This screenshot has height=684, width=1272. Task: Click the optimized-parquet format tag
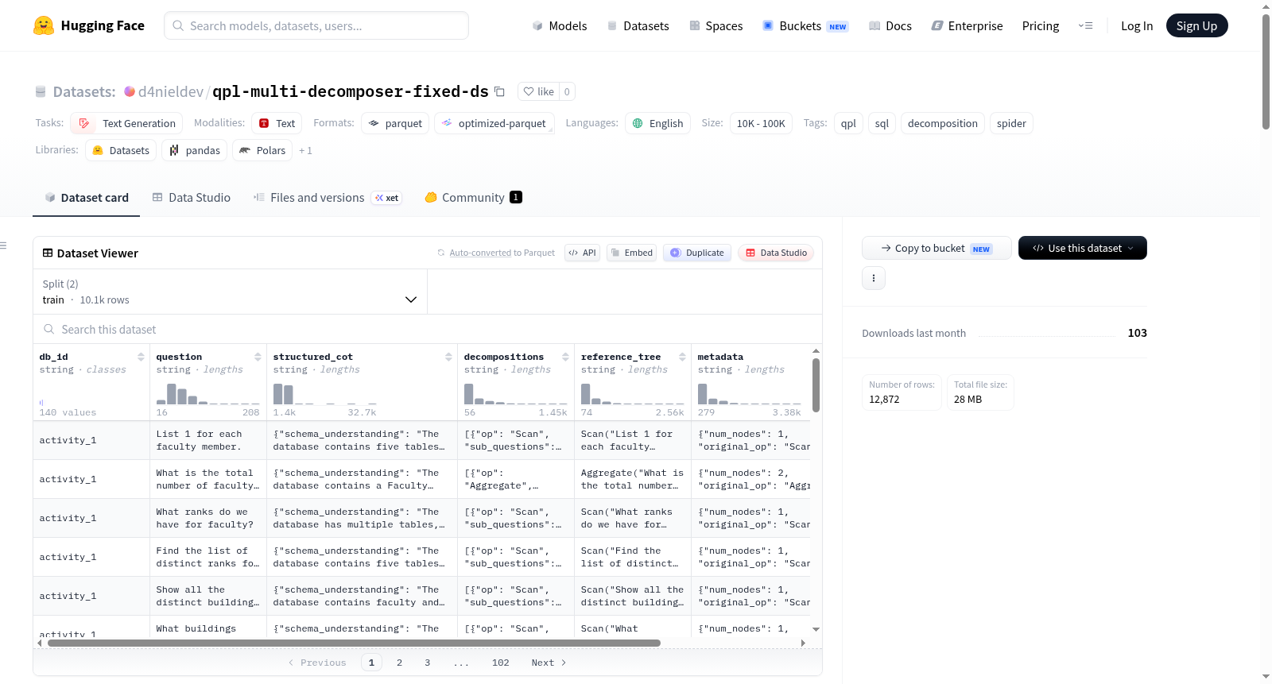pos(494,123)
